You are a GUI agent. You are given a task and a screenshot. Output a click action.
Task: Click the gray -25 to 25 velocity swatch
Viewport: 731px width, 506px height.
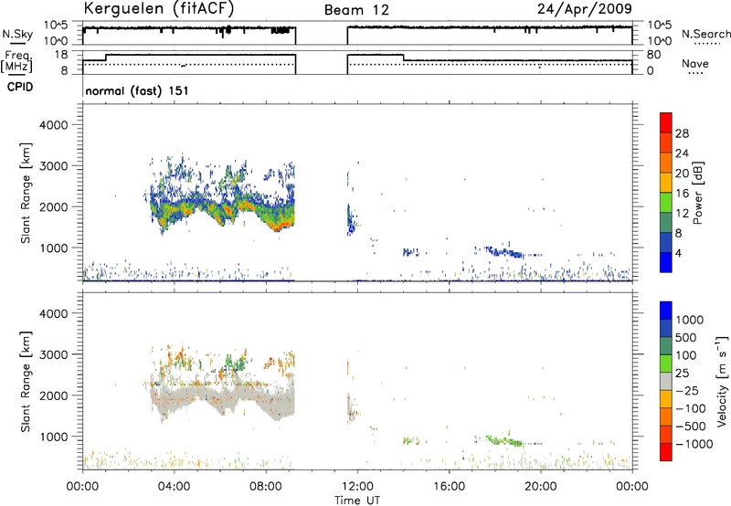(x=666, y=382)
